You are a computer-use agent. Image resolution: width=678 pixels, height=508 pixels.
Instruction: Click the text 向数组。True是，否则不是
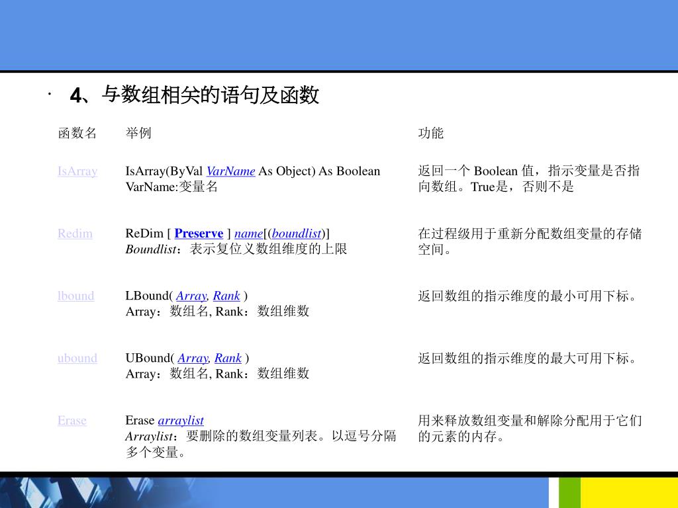[x=495, y=187]
